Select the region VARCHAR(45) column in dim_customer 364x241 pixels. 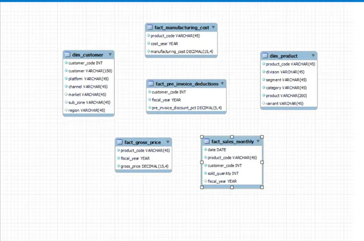tap(86, 110)
